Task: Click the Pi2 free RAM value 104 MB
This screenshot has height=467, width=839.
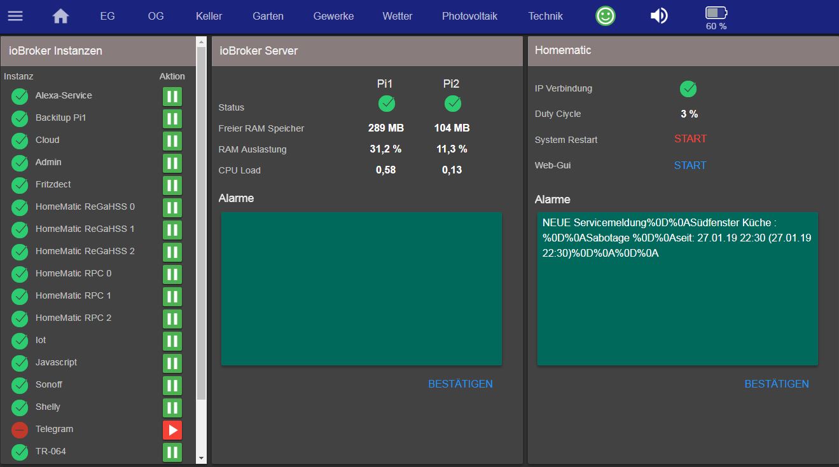Action: coord(452,128)
